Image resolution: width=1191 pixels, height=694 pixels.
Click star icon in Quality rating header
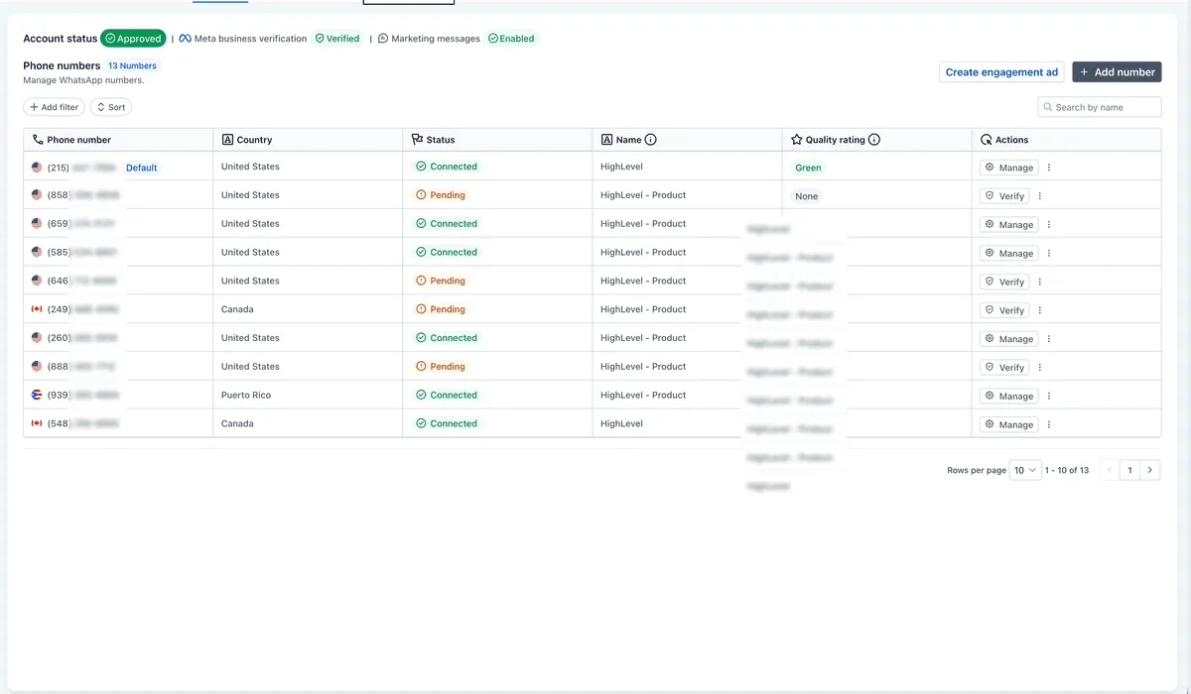point(796,140)
